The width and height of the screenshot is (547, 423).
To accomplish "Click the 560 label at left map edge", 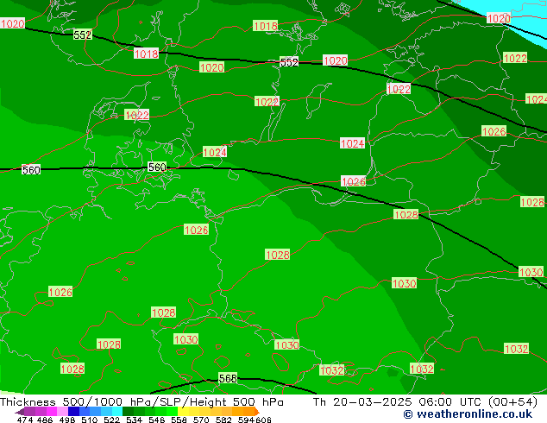I will click(x=31, y=170).
